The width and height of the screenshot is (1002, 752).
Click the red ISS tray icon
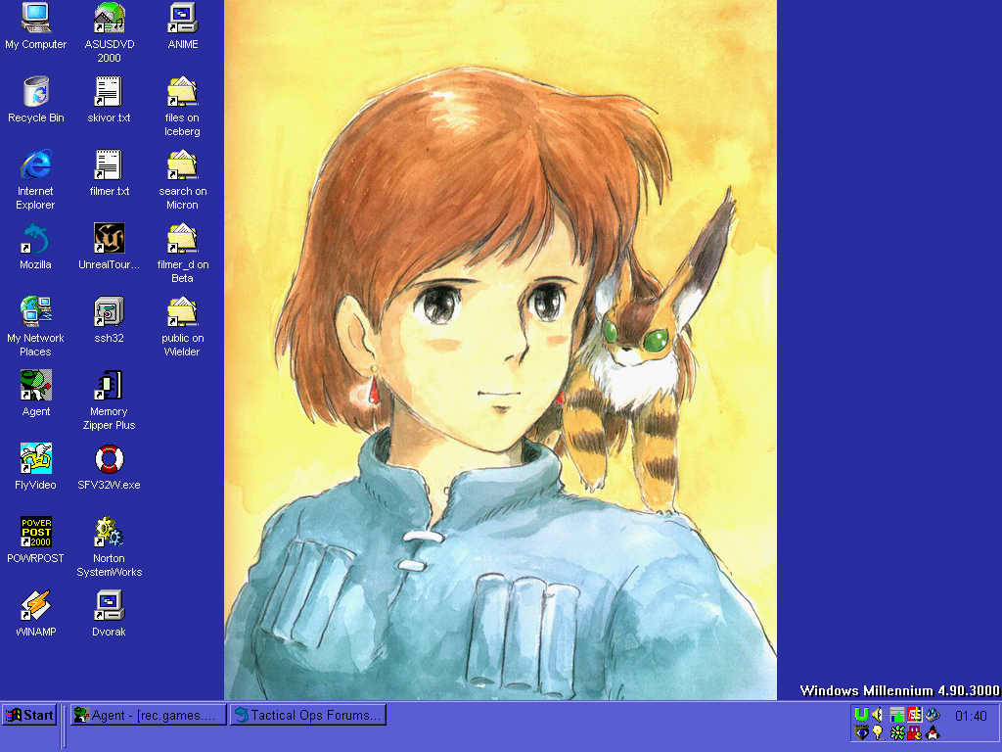[x=915, y=714]
